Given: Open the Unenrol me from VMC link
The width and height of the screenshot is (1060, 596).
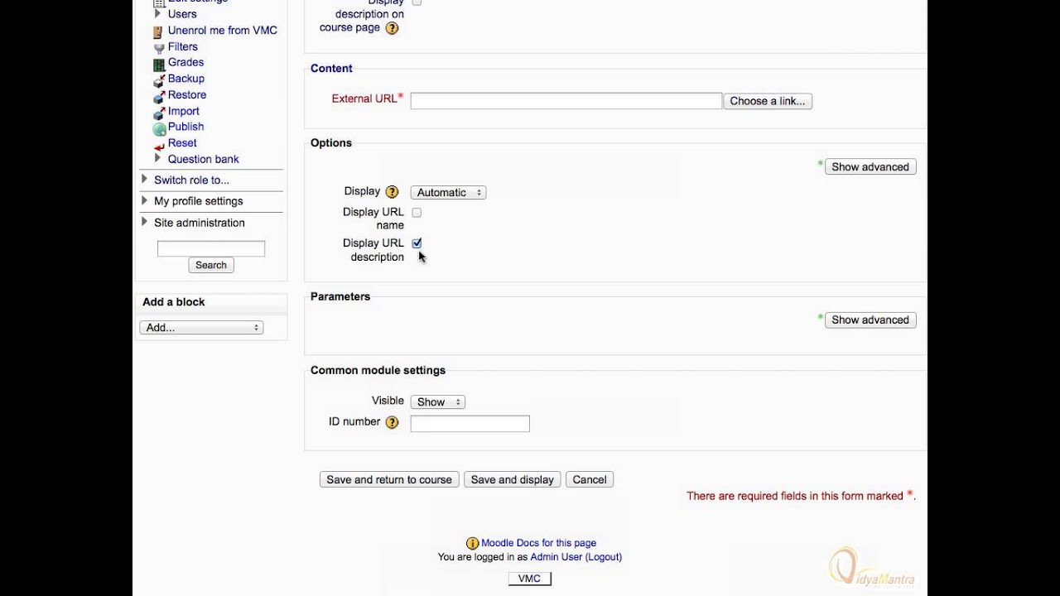Looking at the screenshot, I should point(223,31).
